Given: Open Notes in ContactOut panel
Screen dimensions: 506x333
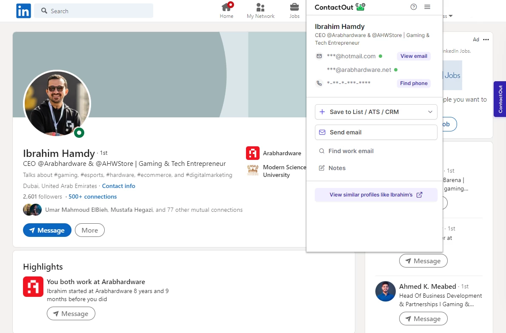Looking at the screenshot, I should 332,168.
